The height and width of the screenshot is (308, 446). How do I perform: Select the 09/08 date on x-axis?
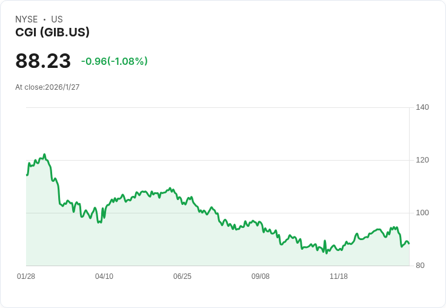[x=261, y=276]
